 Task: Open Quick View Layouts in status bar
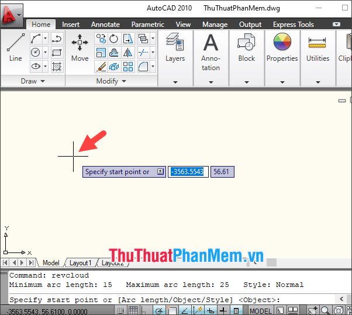pos(279,310)
